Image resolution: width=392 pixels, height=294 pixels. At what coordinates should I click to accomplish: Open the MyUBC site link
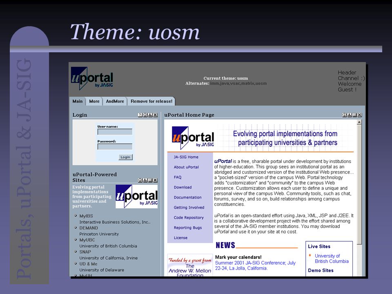(x=87, y=240)
